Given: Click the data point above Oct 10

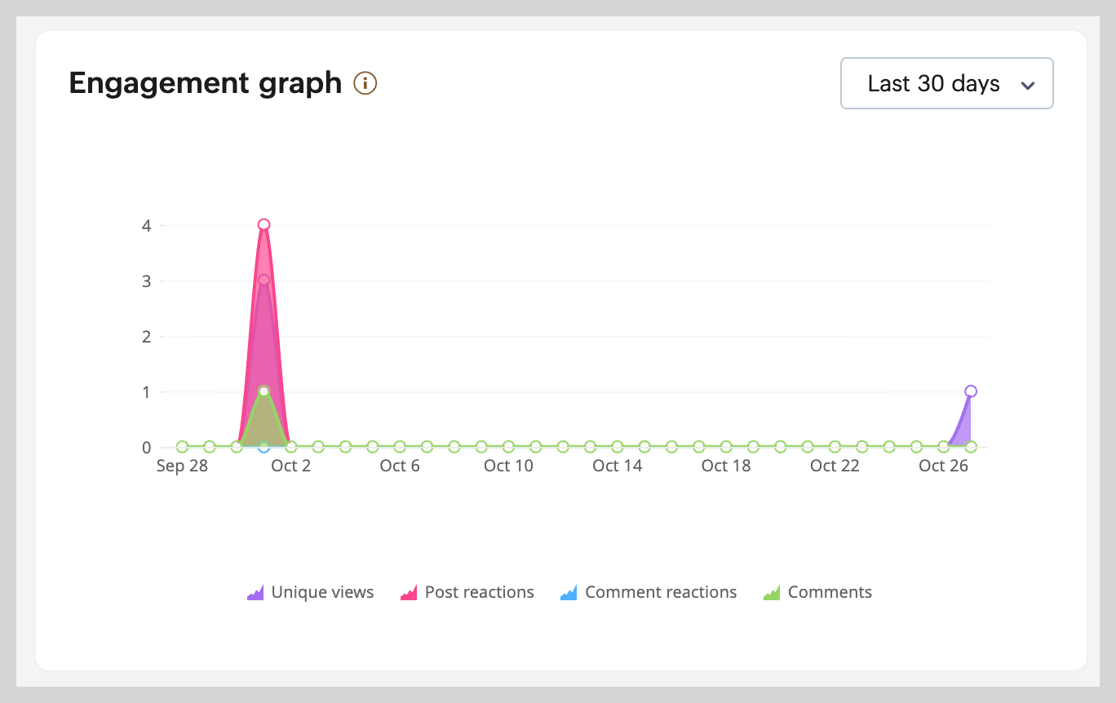Looking at the screenshot, I should coord(508,447).
